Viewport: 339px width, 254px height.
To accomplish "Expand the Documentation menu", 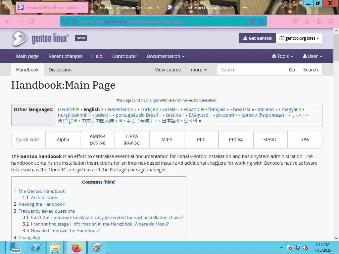I will (166, 56).
